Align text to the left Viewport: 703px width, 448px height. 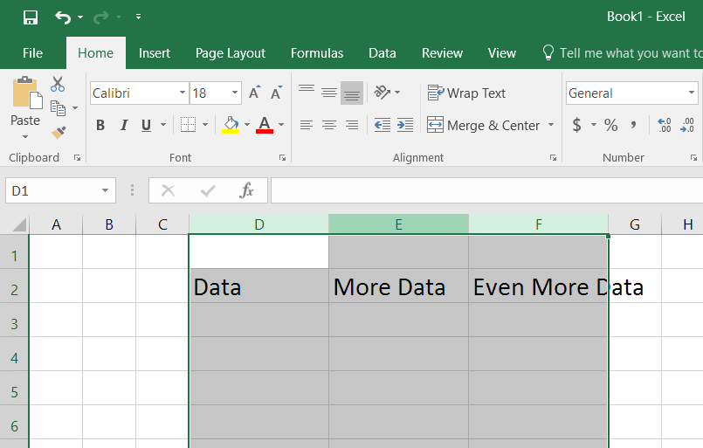(307, 125)
